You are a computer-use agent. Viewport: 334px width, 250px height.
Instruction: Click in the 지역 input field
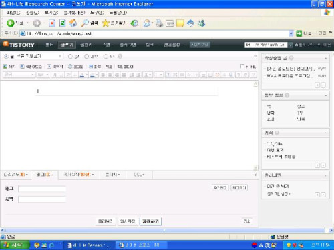[x=42, y=199]
